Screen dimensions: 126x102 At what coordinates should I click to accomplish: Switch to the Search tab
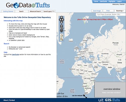click(x=21, y=11)
